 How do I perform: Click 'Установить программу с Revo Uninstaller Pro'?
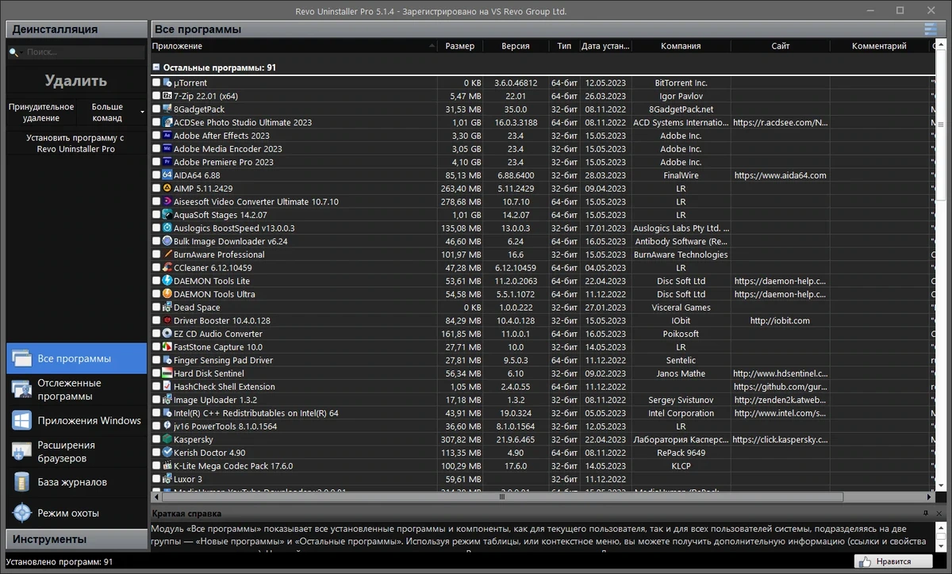click(x=76, y=143)
